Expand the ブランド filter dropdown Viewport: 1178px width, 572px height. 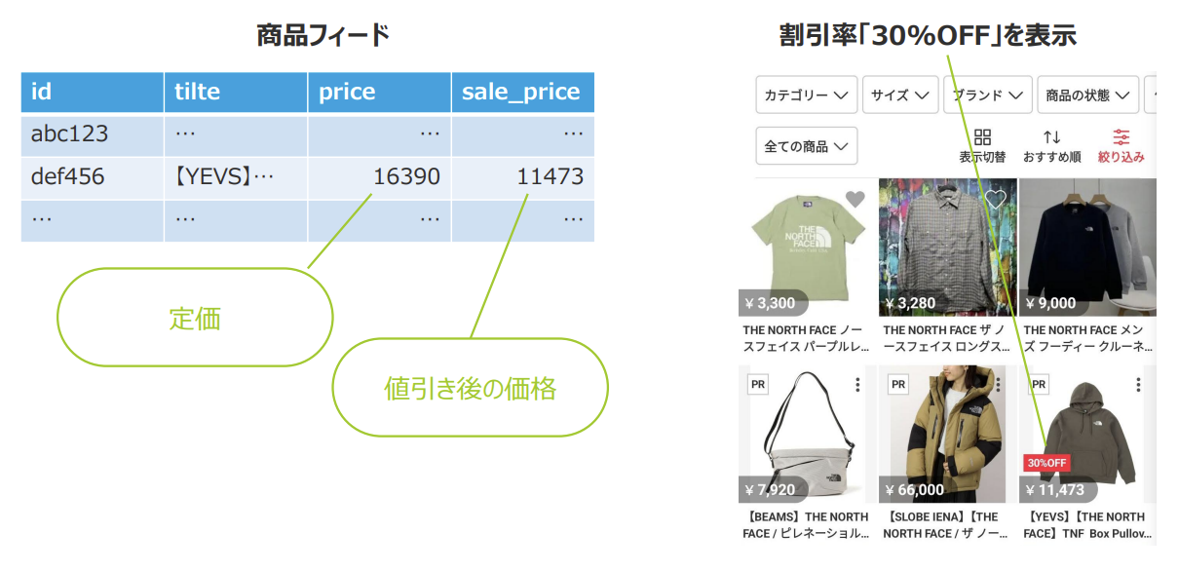[987, 95]
